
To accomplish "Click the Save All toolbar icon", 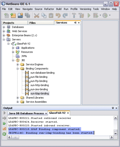I will click(27, 15).
